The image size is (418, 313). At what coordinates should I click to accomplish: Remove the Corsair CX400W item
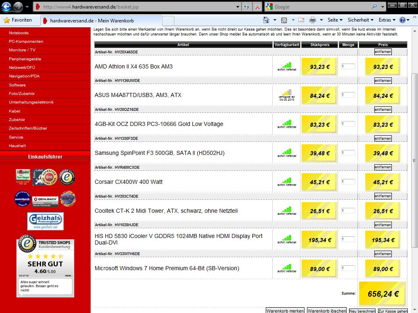(x=383, y=167)
